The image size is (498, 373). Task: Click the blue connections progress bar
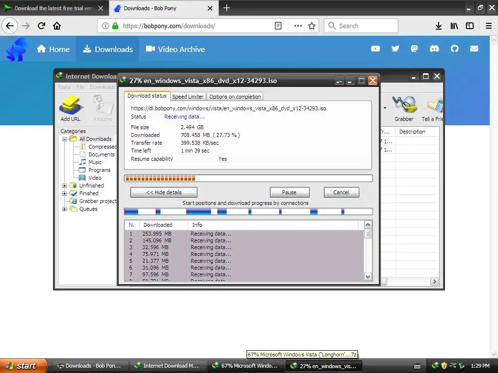point(249,212)
